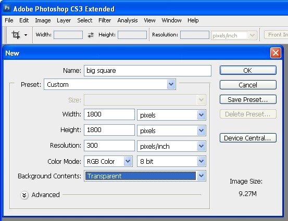Open the Height units dropdown

(171, 131)
